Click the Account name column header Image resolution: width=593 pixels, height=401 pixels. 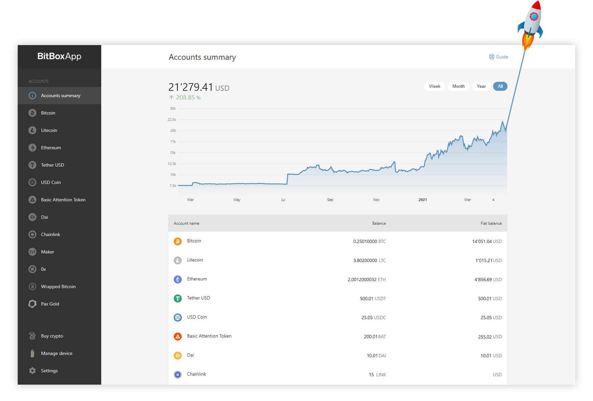click(x=186, y=223)
